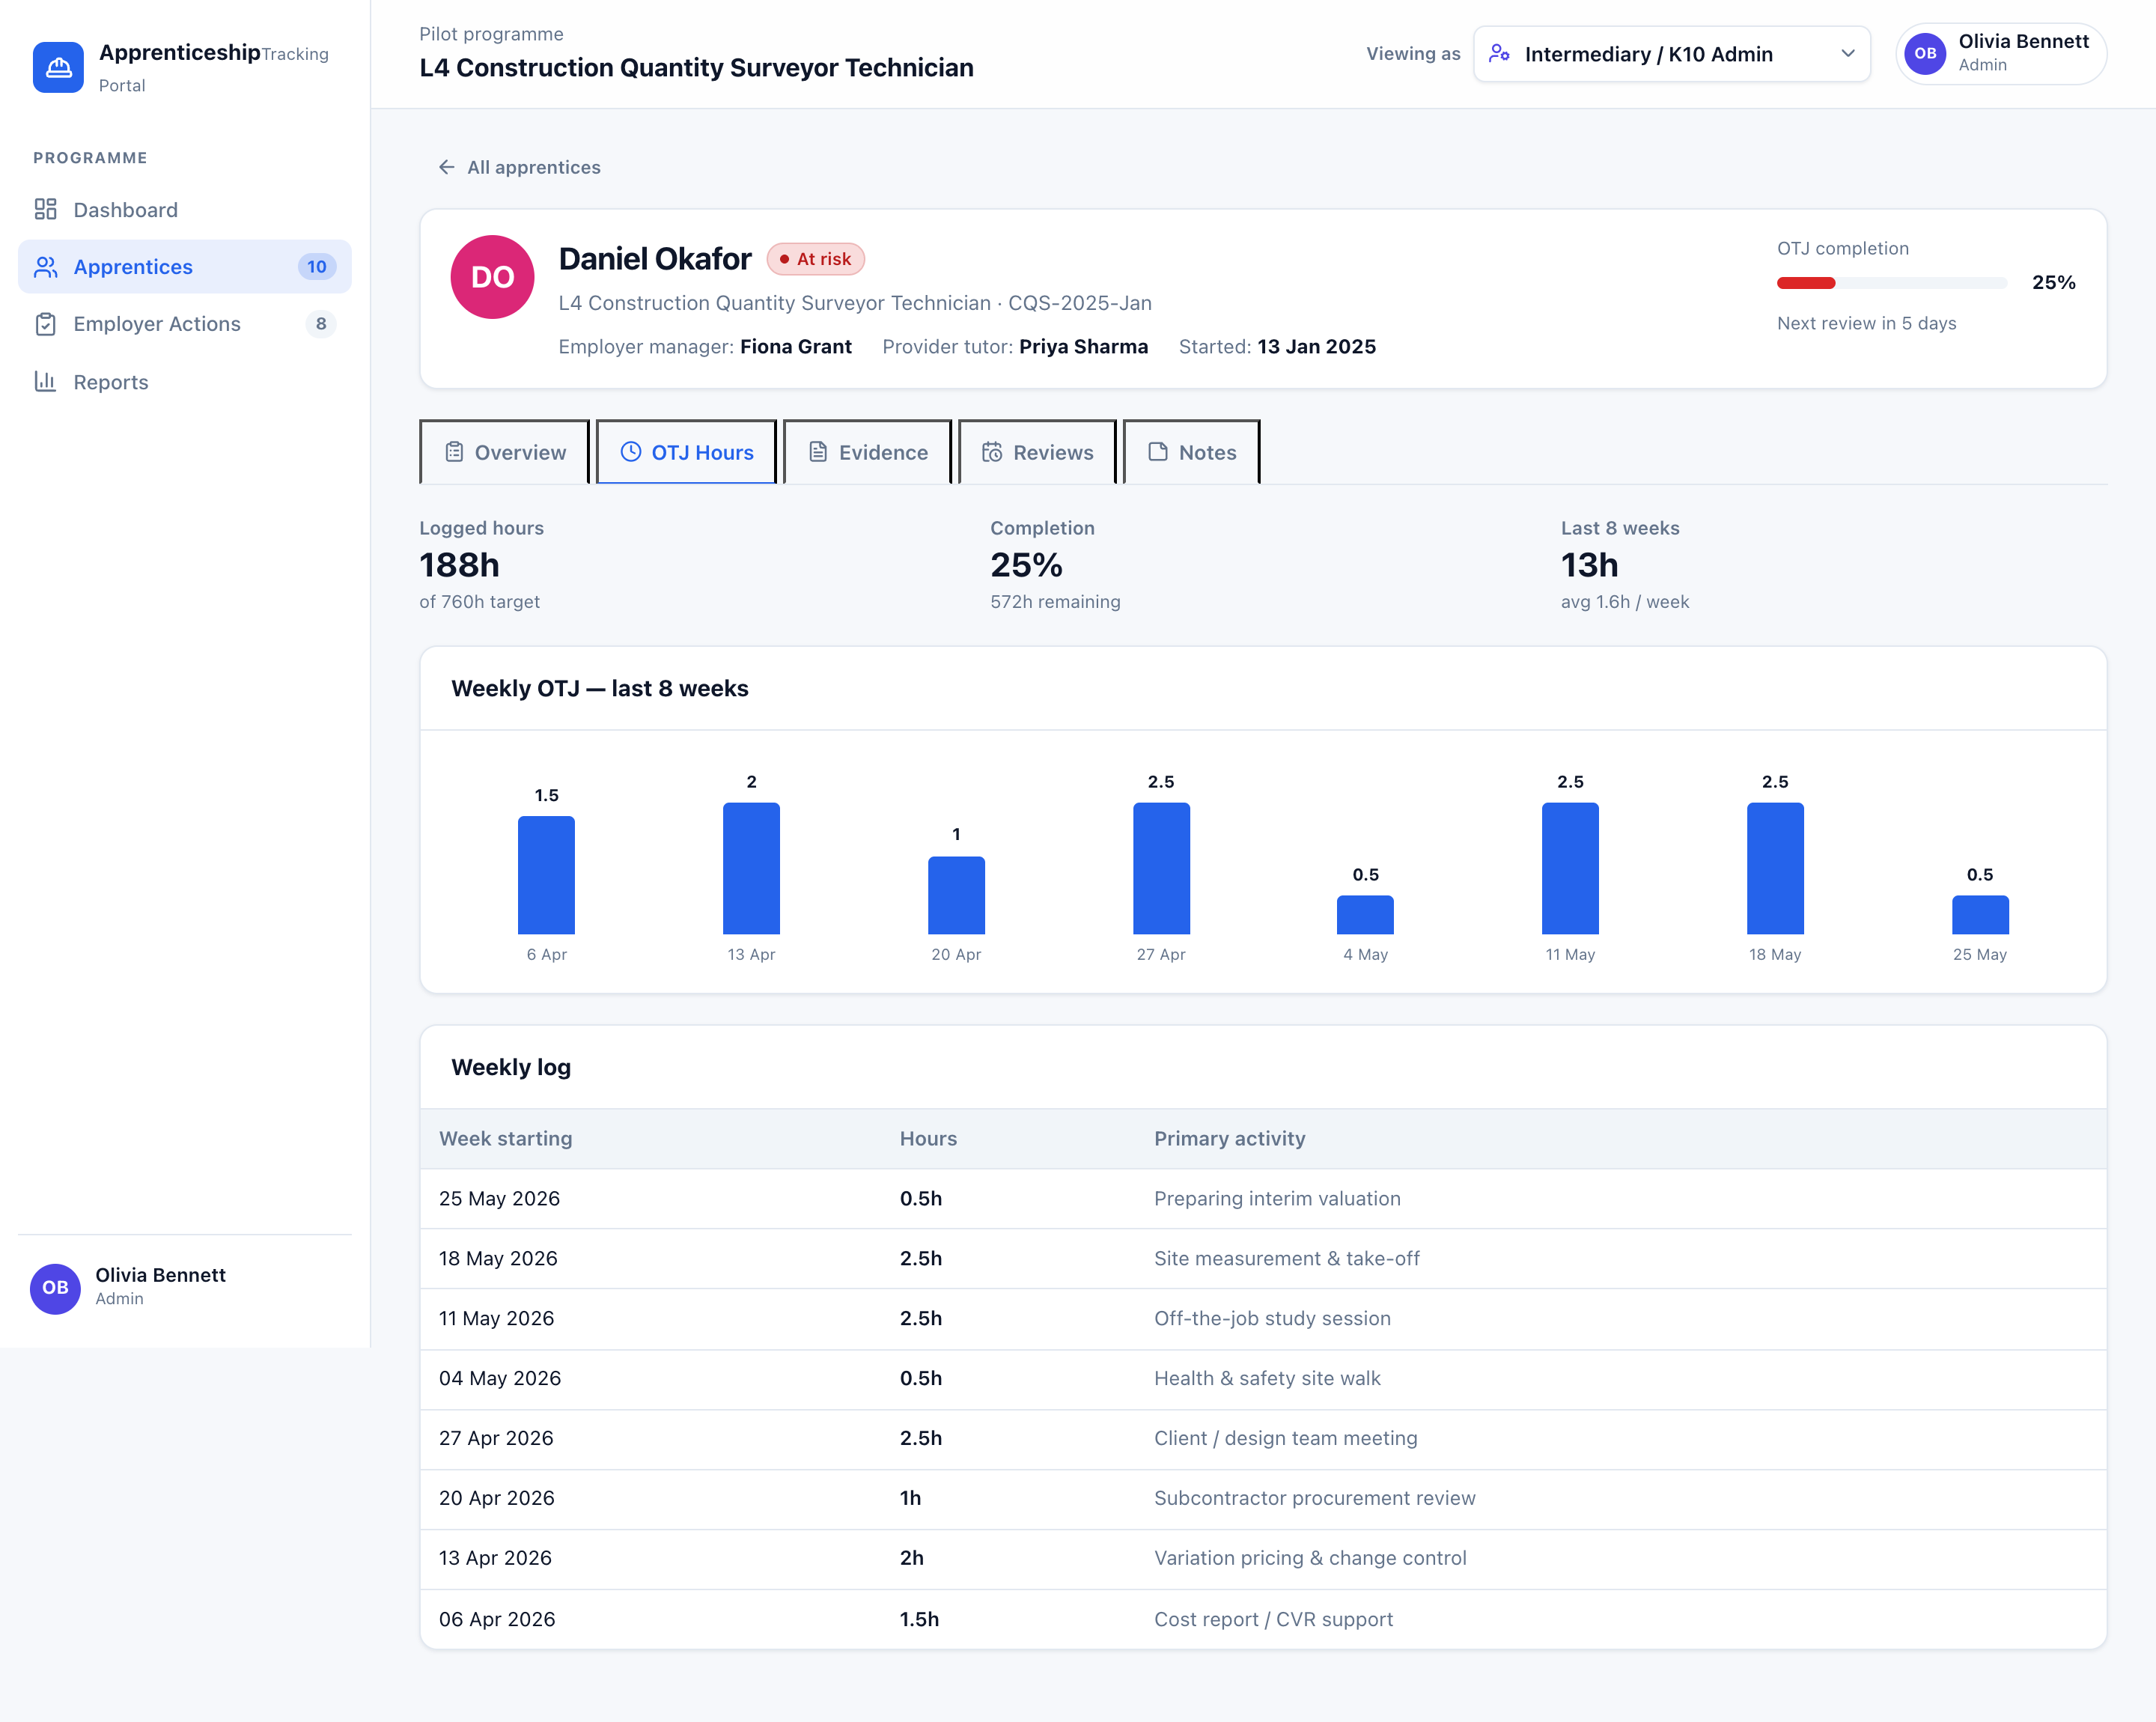Click the Apprentices count badge 10

[316, 267]
